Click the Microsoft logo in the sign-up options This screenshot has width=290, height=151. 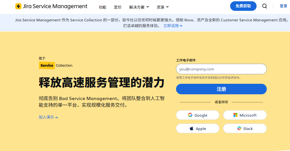pyautogui.click(x=235, y=115)
